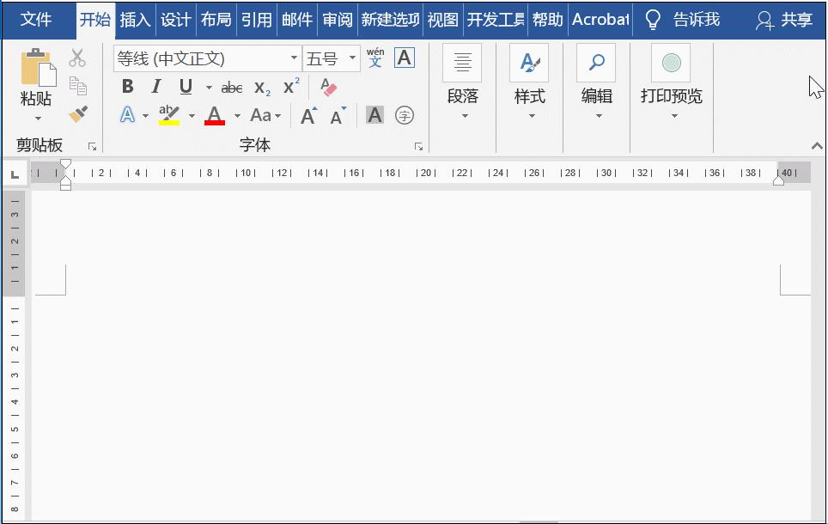Switch to the 插入 ribbon tab

click(137, 19)
